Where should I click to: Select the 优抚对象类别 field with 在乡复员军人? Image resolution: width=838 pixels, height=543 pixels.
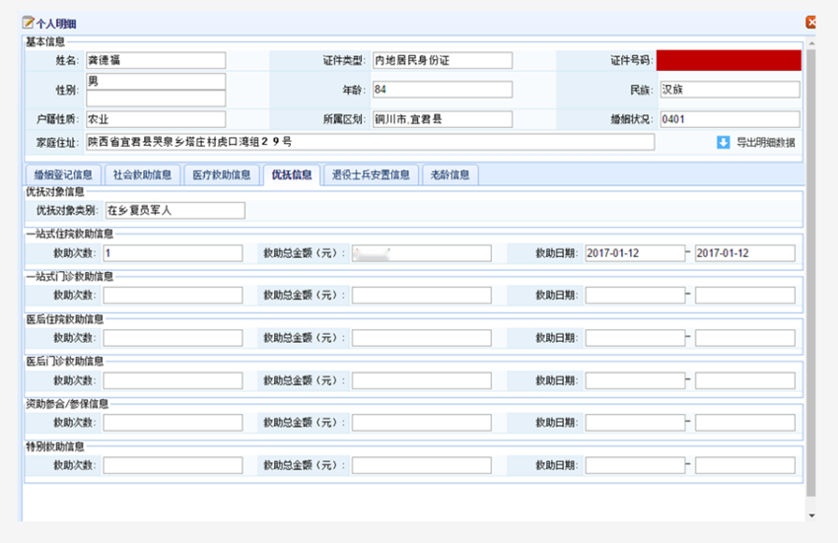174,210
